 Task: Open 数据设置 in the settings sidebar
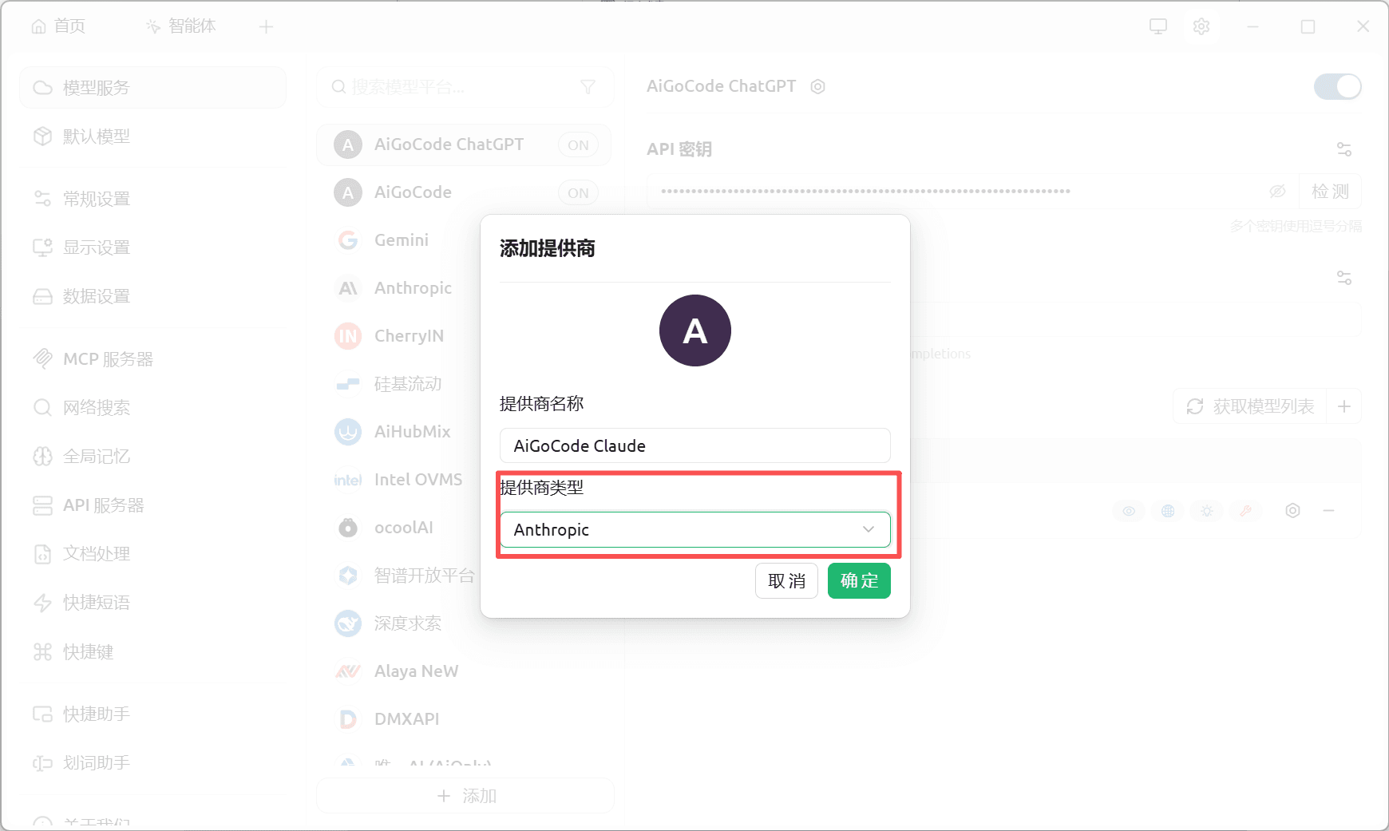(152, 296)
